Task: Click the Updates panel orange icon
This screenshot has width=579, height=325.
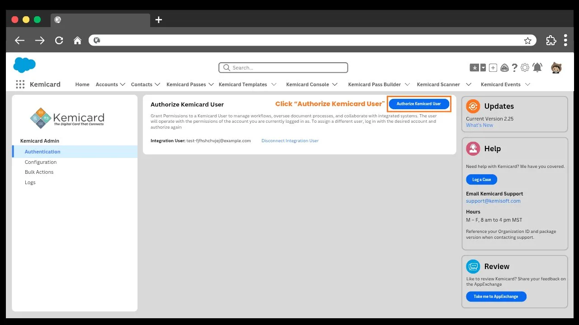Action: coord(473,106)
